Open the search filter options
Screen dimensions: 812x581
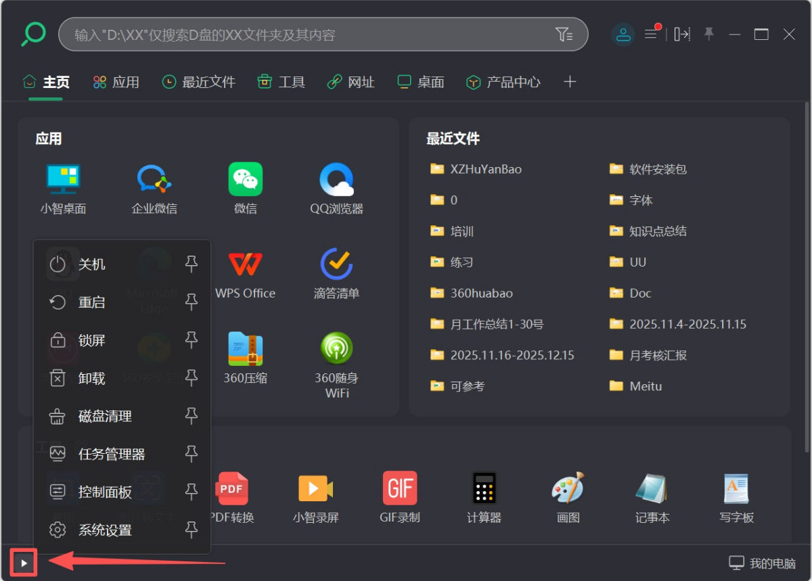(565, 34)
